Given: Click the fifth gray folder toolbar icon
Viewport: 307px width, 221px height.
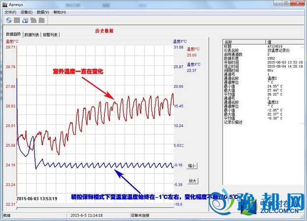Looking at the screenshot, I should 41,20.
